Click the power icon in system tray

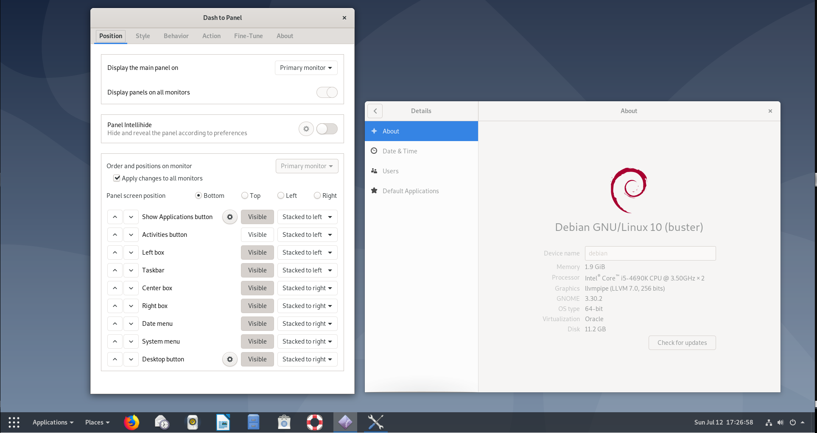(792, 422)
